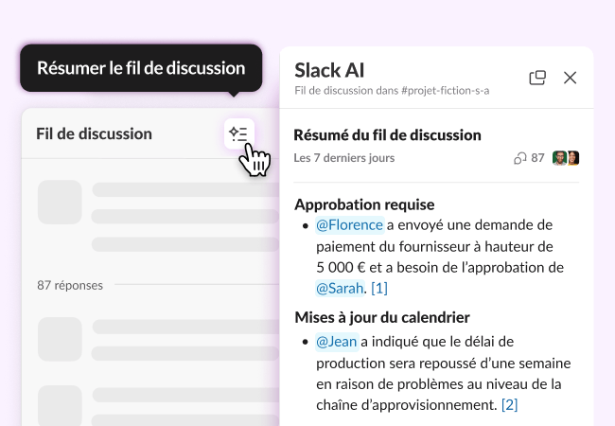Select the "Approbation requise" section heading
615x426 pixels.
(x=364, y=204)
